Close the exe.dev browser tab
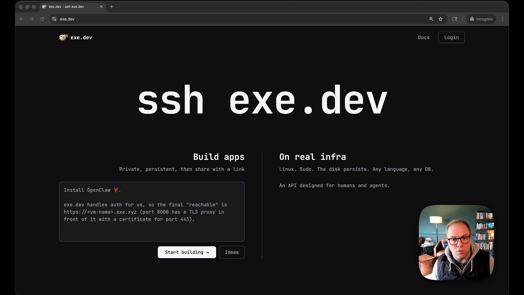Image resolution: width=524 pixels, height=295 pixels. 101,7
